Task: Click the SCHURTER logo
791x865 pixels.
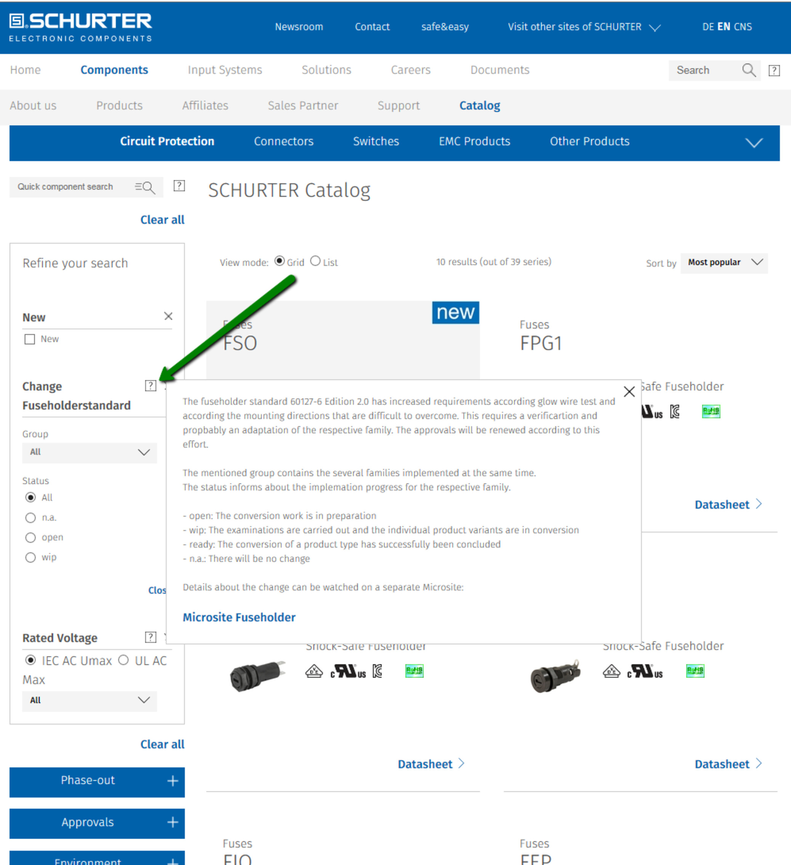Action: 81,27
